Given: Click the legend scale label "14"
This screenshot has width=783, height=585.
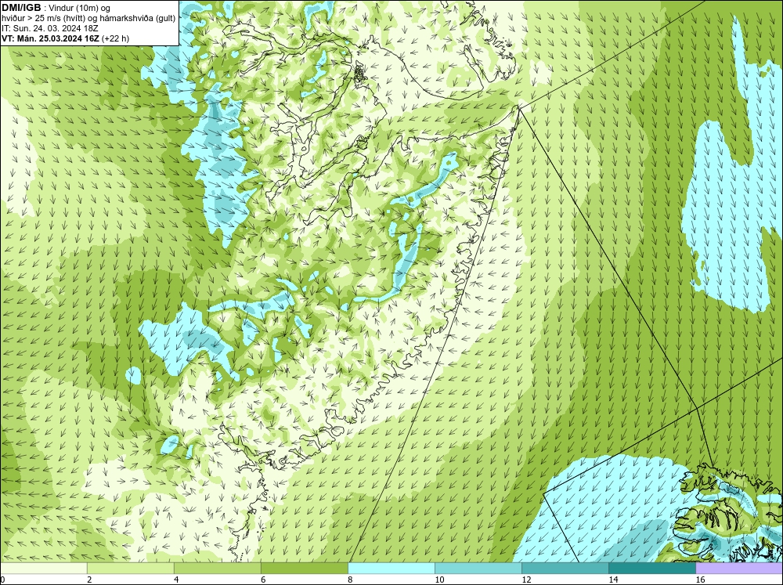Looking at the screenshot, I should 613,580.
